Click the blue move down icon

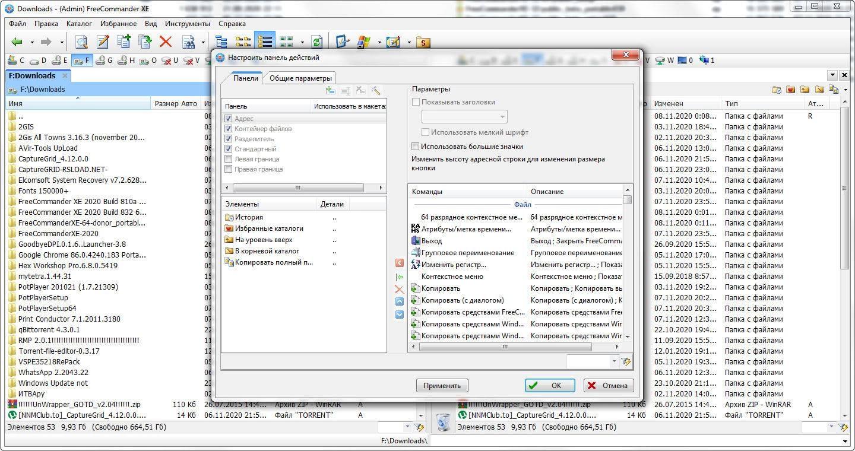point(399,315)
